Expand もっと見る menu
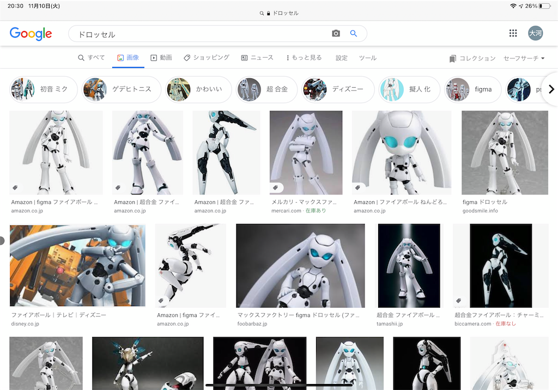Viewport: 558px width, 390px height. (304, 58)
